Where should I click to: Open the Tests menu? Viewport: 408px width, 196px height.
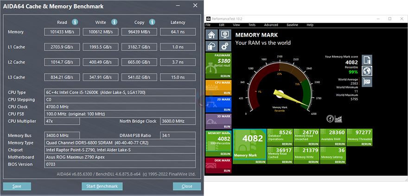click(252, 25)
